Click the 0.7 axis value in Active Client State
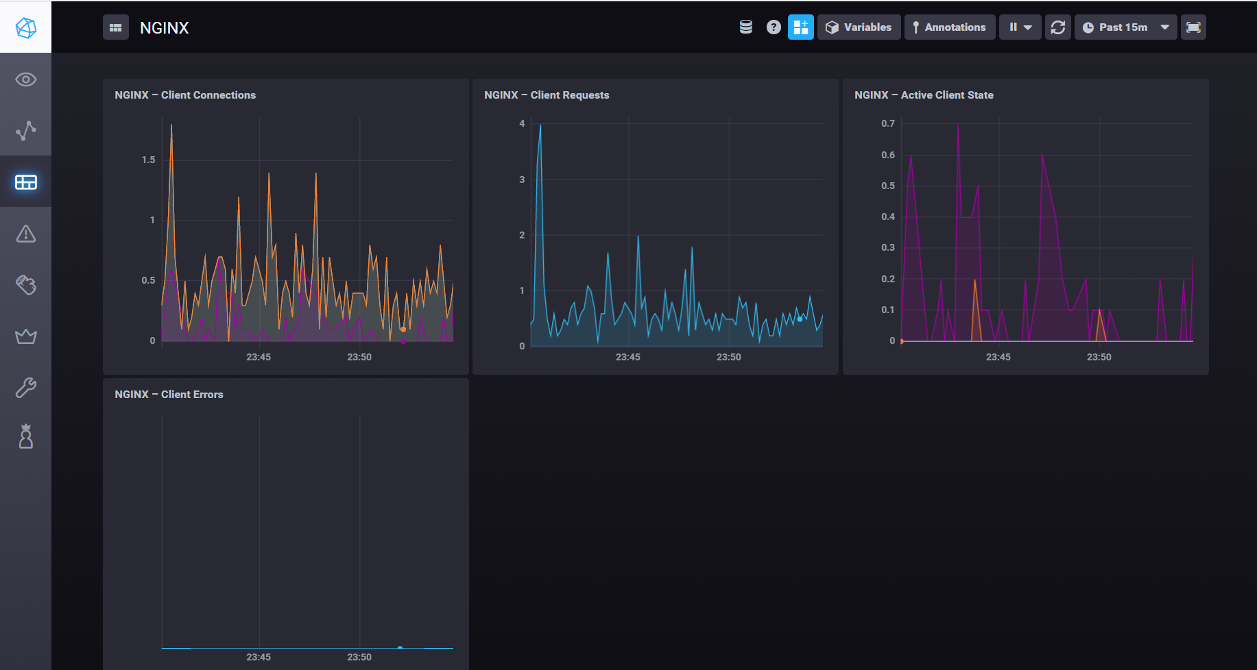The image size is (1257, 670). (x=888, y=123)
